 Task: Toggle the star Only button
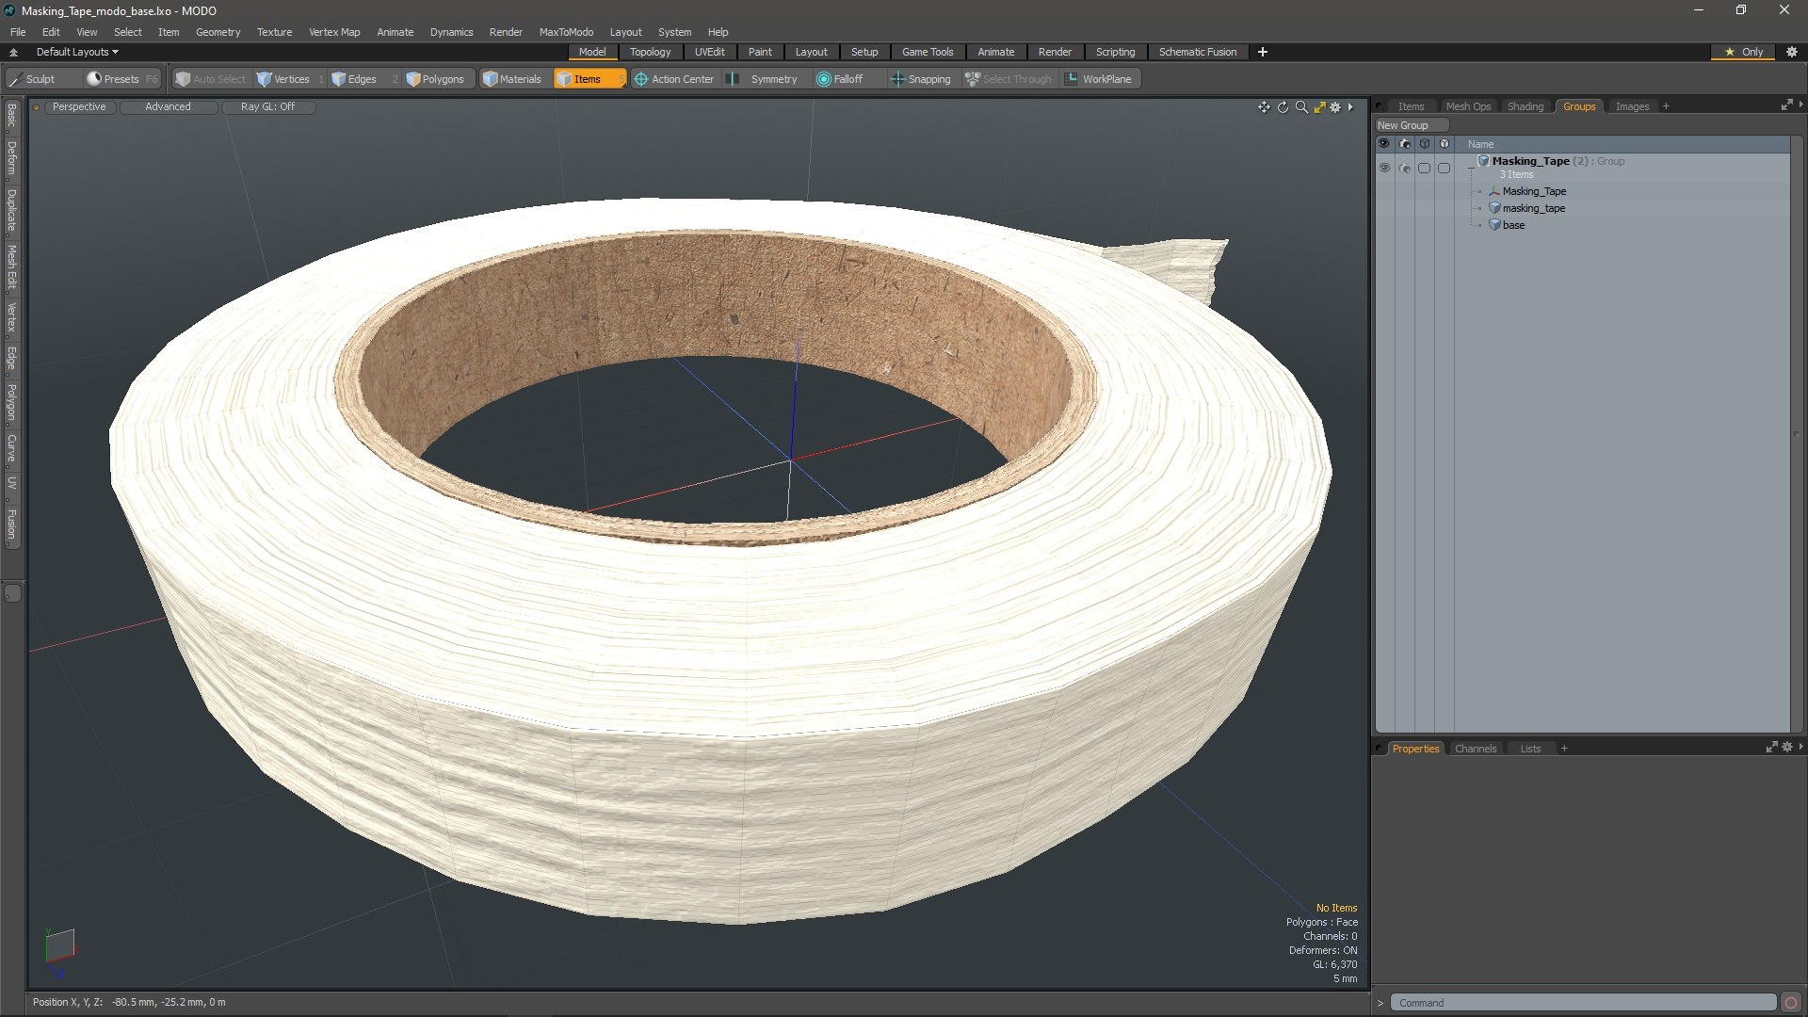[x=1744, y=52]
